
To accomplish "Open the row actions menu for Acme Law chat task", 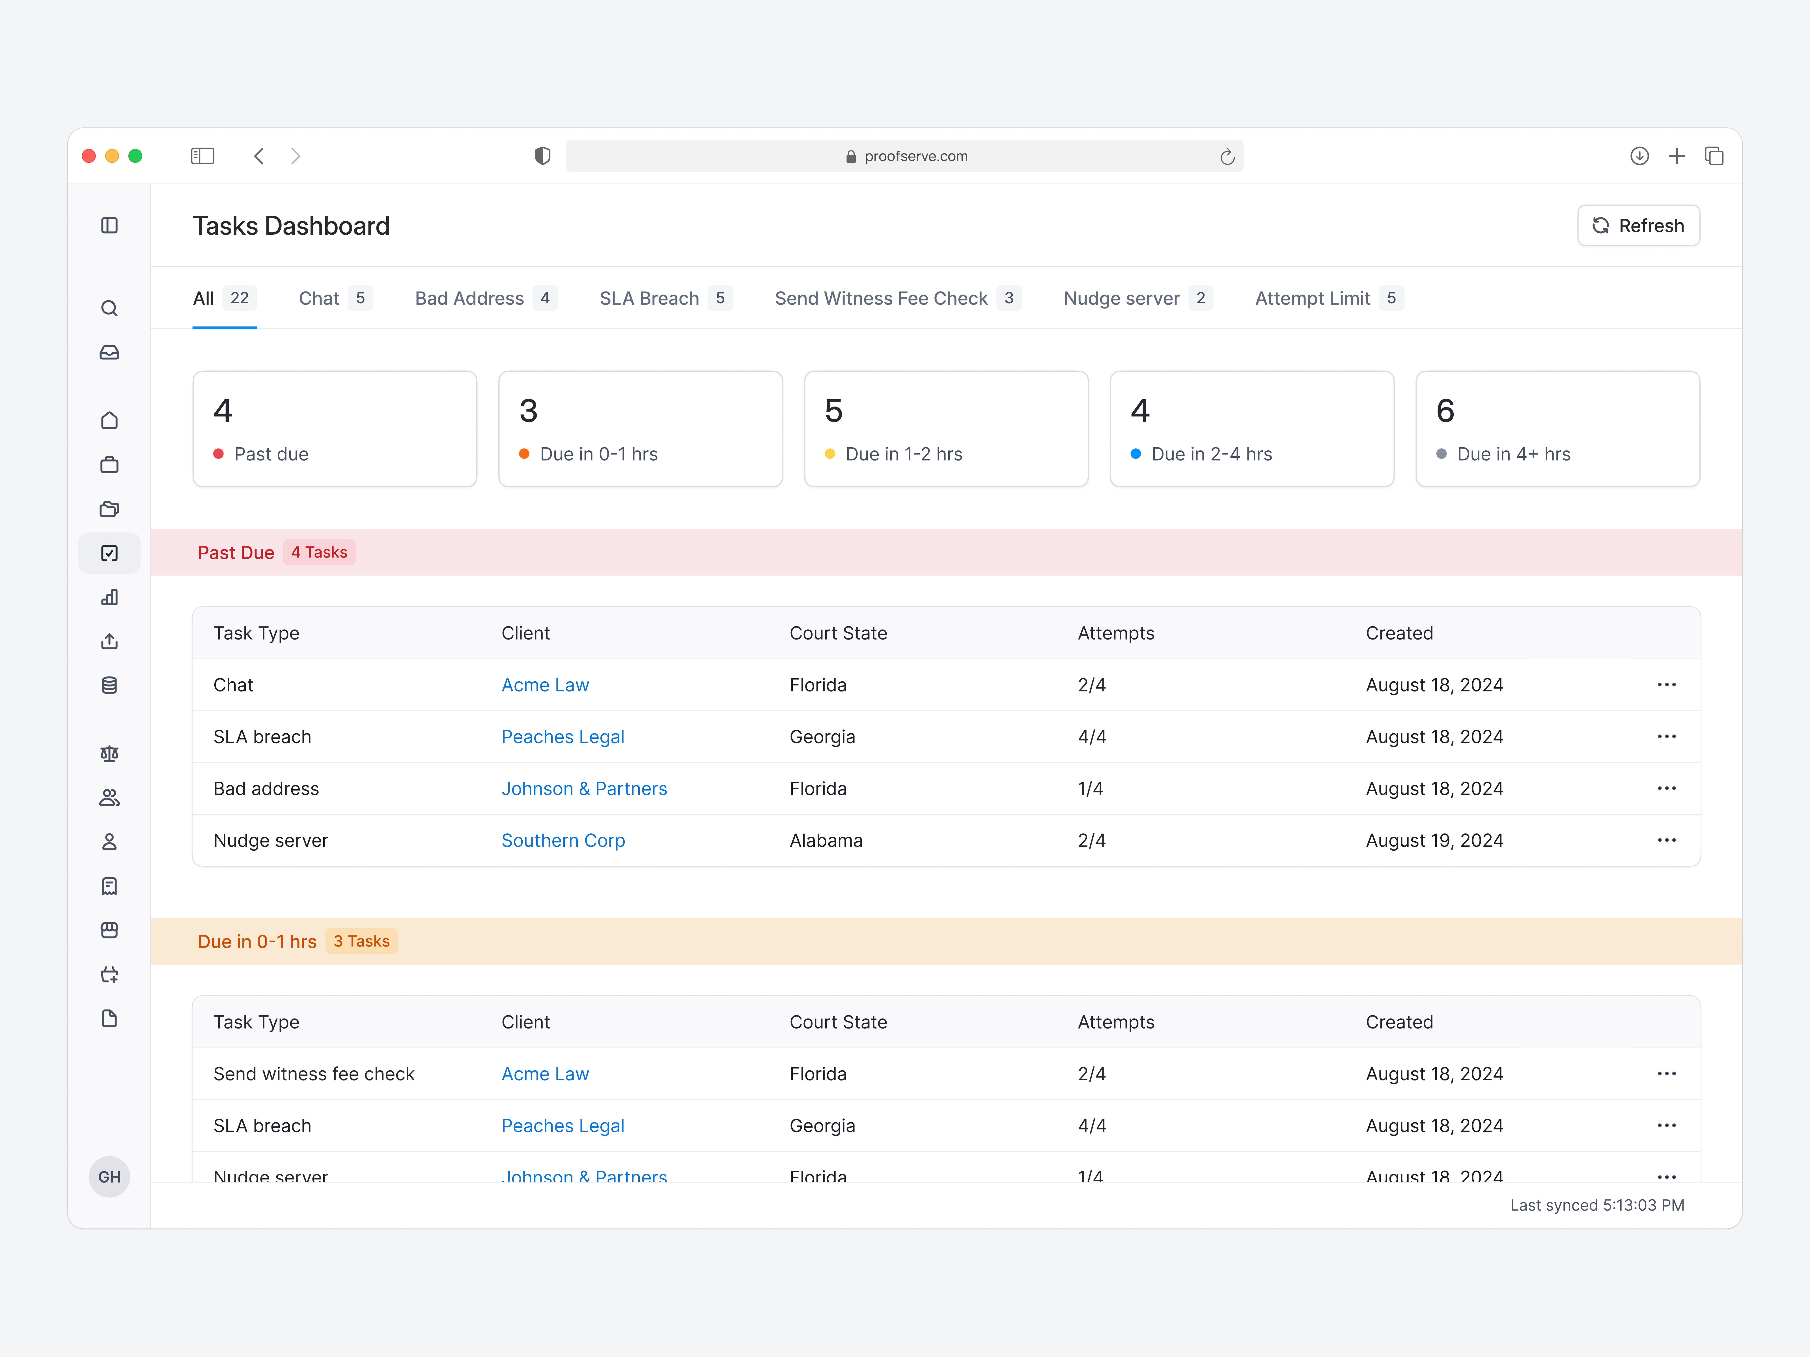I will click(1667, 685).
